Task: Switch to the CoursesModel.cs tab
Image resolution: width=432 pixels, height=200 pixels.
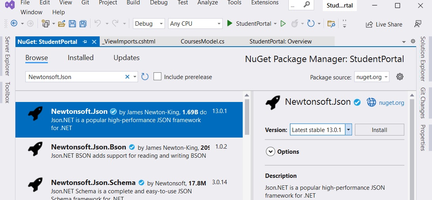Action: 203,42
